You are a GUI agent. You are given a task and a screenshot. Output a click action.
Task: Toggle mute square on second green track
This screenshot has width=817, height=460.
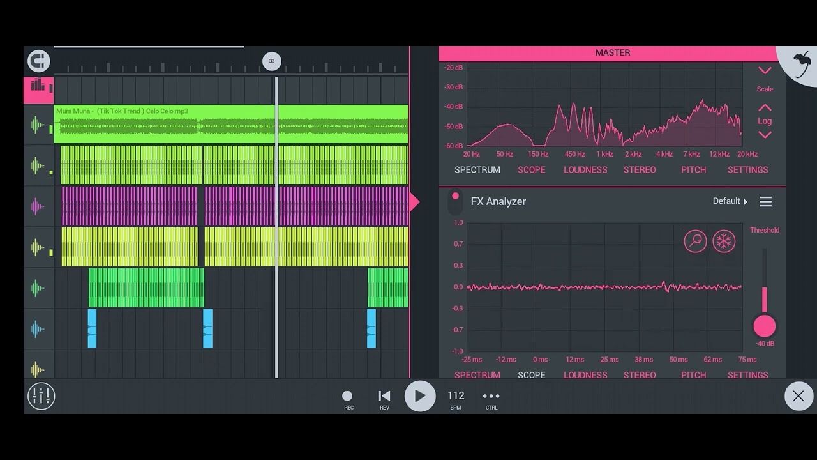click(51, 172)
